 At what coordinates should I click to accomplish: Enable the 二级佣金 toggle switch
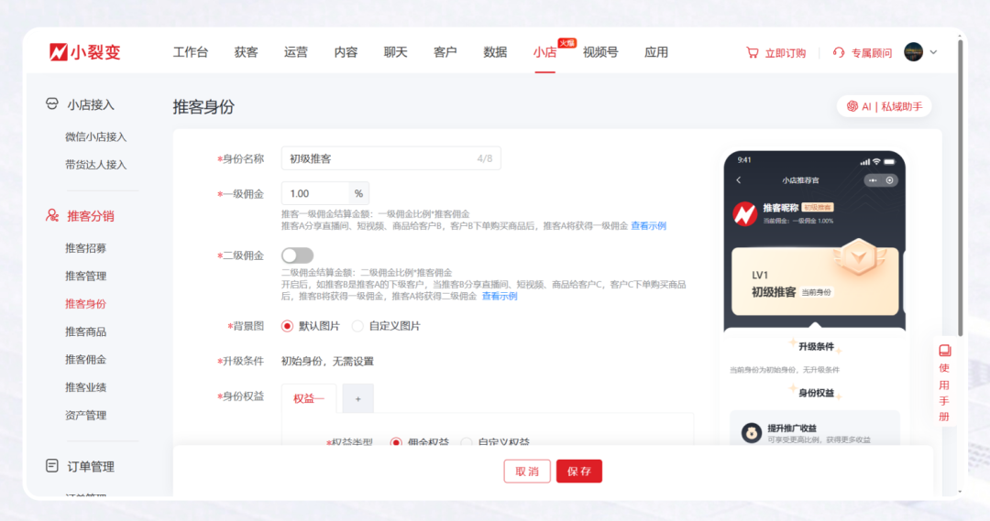(297, 255)
